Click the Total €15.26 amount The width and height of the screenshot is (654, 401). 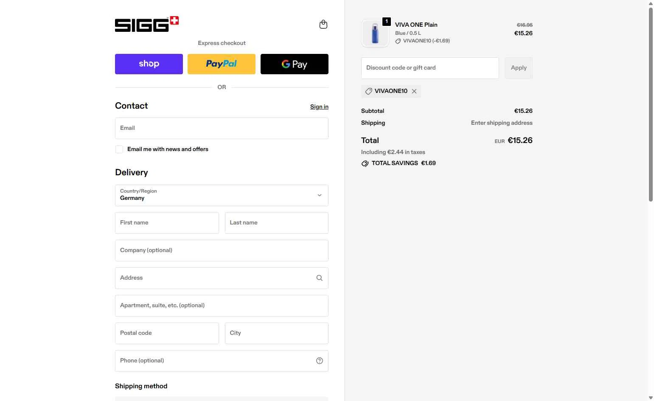click(x=520, y=140)
